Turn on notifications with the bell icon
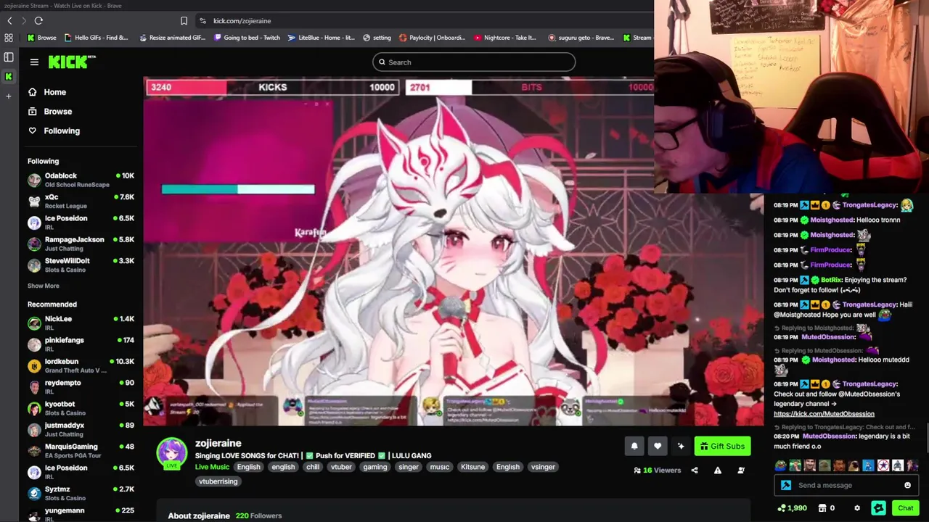This screenshot has width=929, height=522. [634, 446]
